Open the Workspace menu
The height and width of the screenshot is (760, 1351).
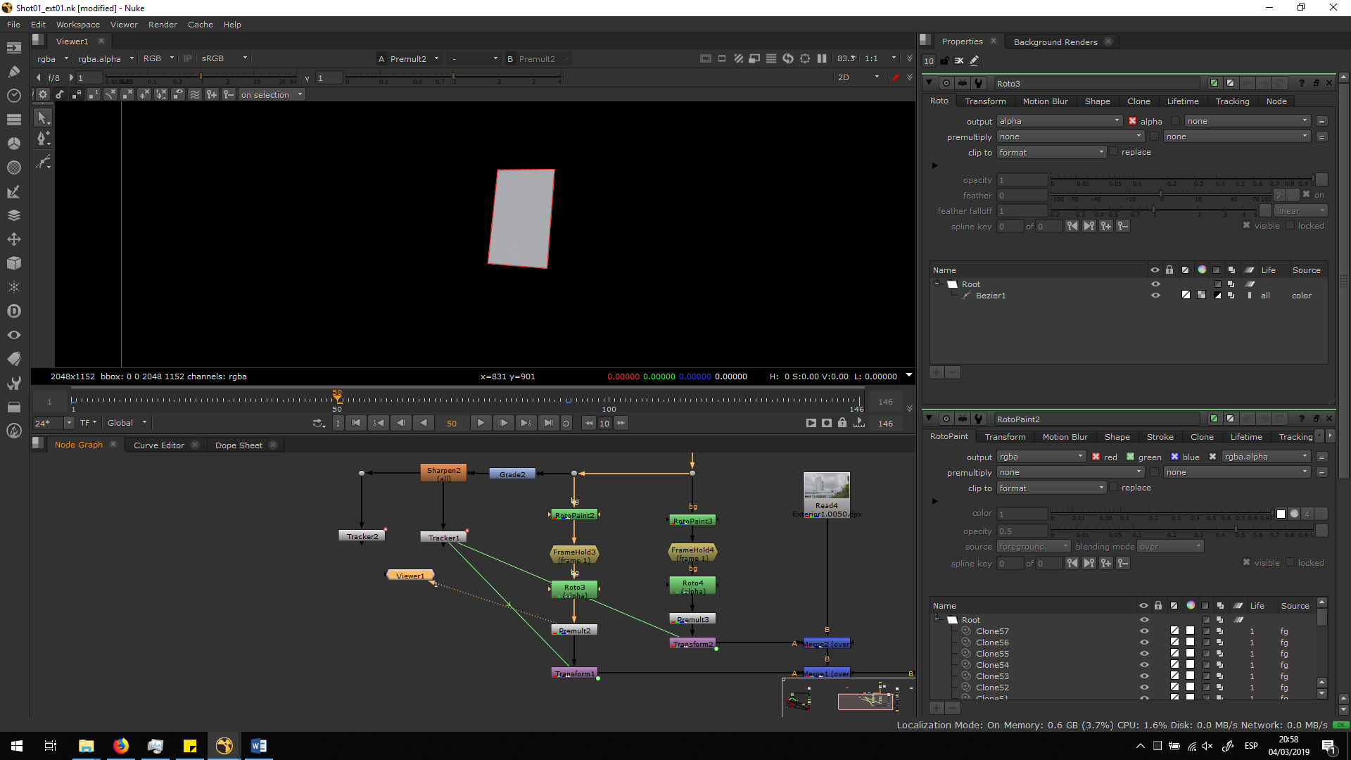[78, 25]
